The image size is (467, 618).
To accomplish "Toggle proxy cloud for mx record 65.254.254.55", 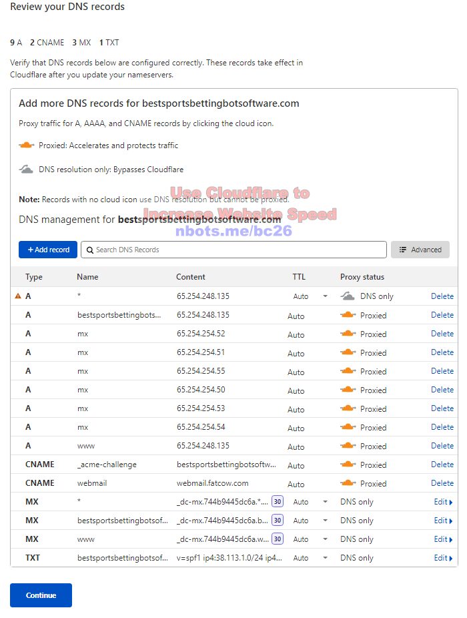I will click(x=348, y=371).
